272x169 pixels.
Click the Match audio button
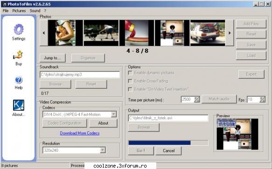coord(219,99)
